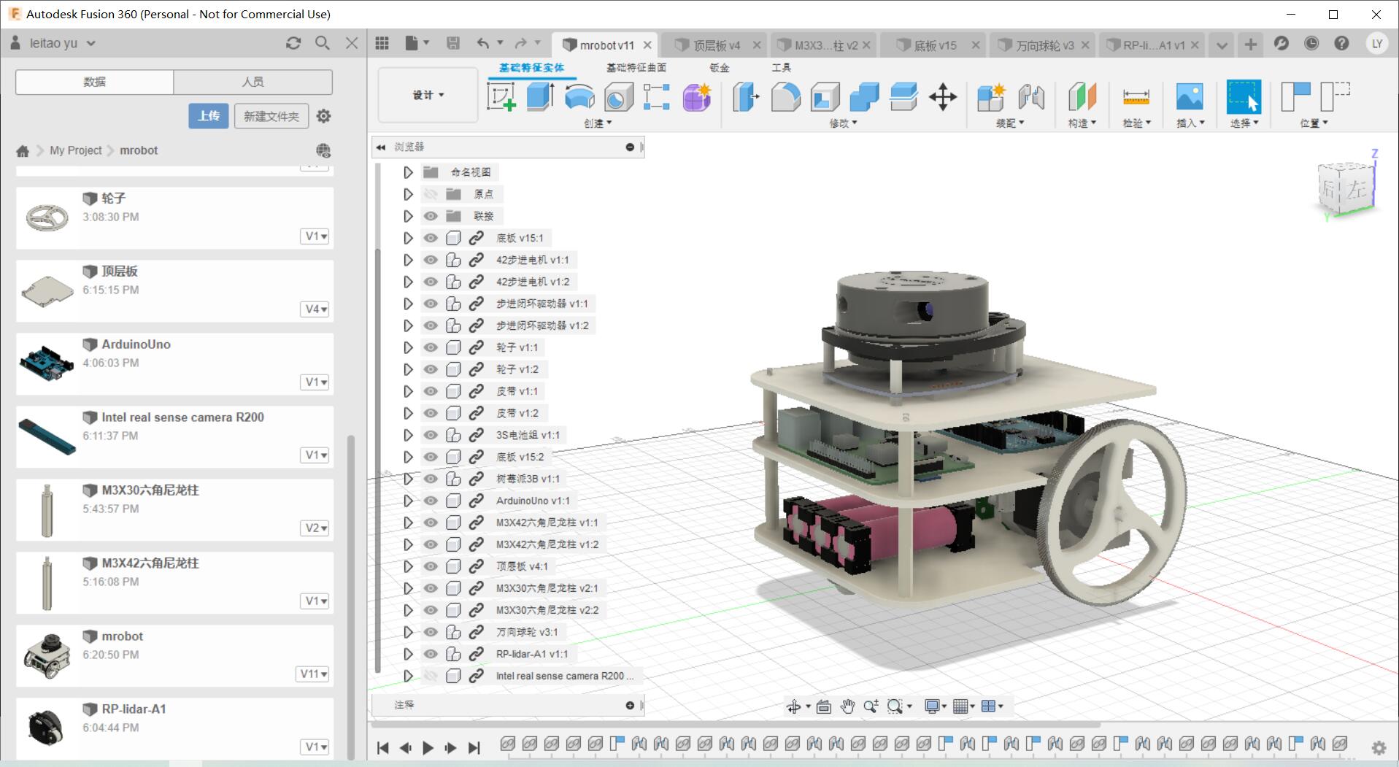Open the 设计 workspace dropdown

[428, 96]
